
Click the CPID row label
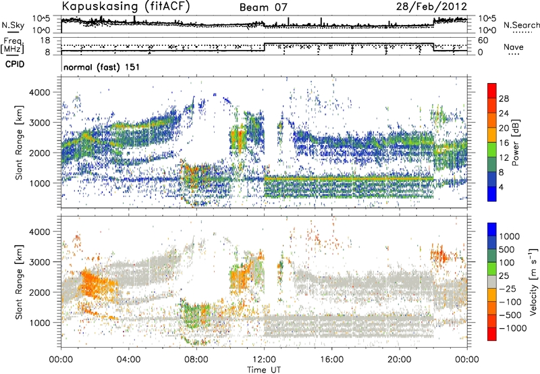click(15, 64)
